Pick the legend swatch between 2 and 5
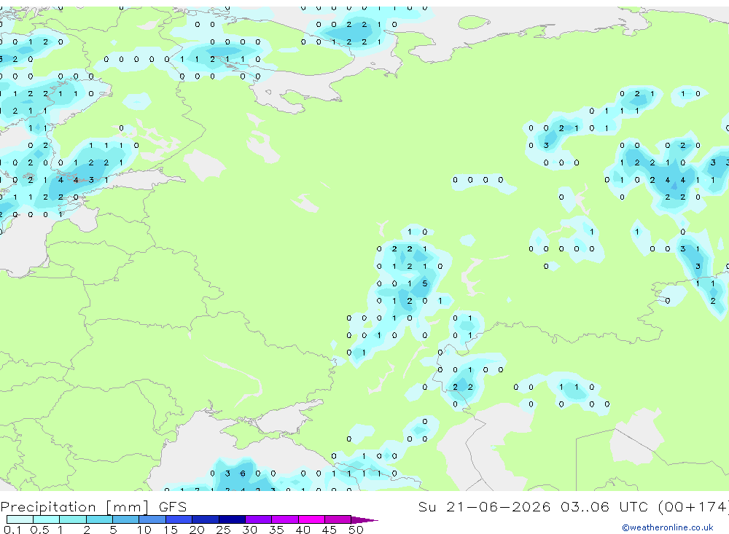729x534 pixels. 99,519
